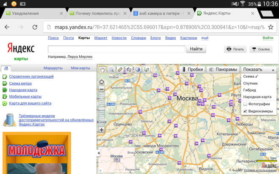
Task: Open the add placemark tool
Action: click(138, 70)
